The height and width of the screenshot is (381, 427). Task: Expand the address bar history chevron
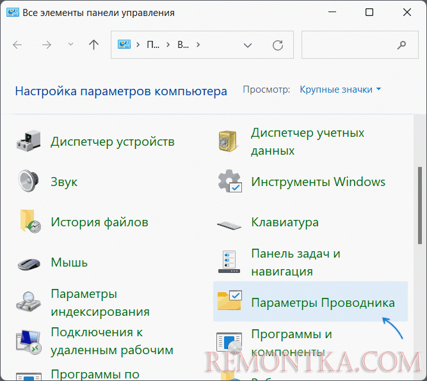pos(248,45)
